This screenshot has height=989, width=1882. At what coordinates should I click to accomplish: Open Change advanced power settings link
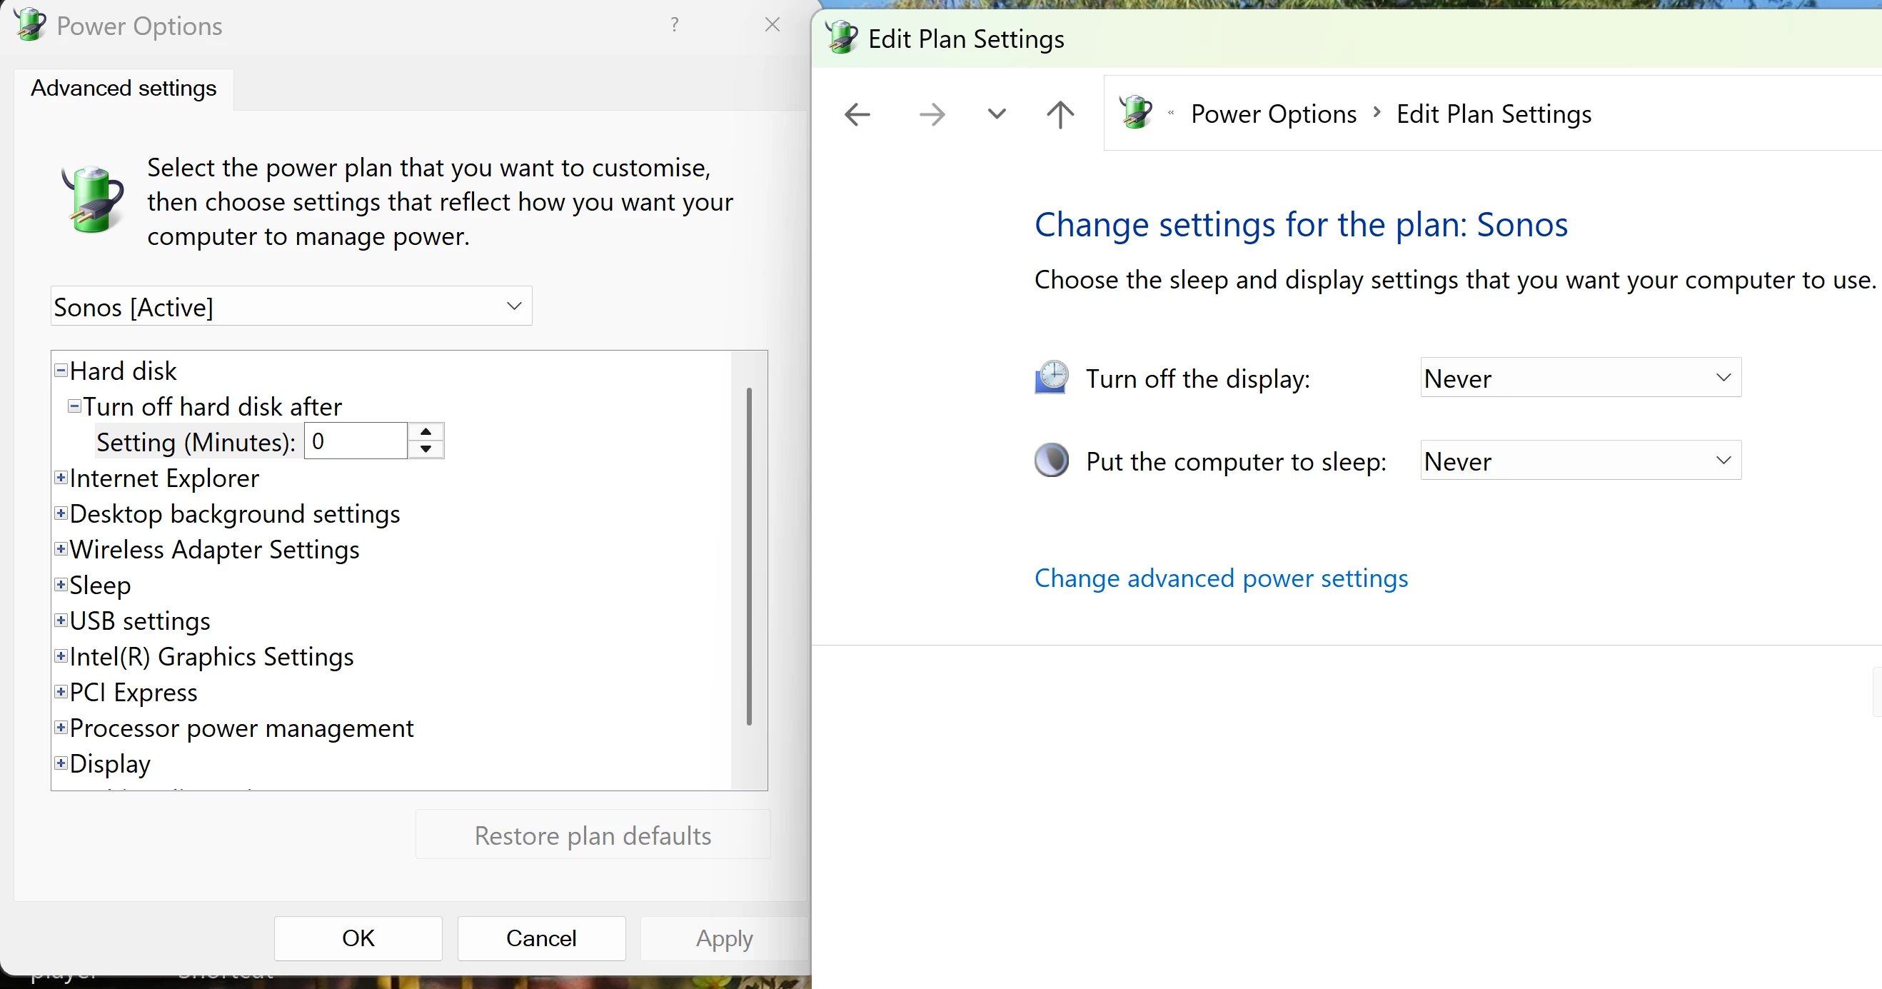[1221, 578]
